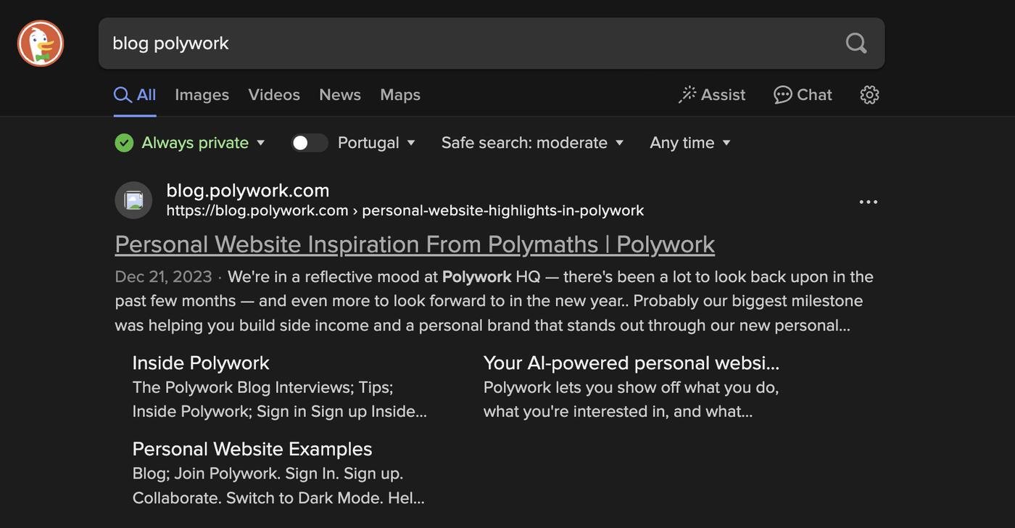Click the snippet 'Polywork lets you show off what you do'

[x=631, y=387]
